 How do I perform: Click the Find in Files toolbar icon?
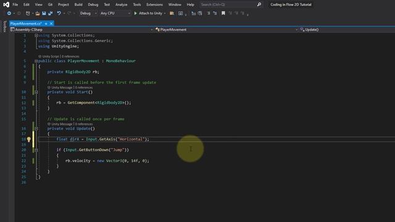pos(172,13)
